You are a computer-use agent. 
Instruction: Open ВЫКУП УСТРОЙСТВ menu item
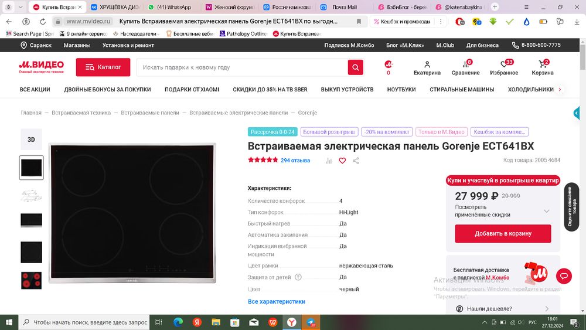point(347,89)
